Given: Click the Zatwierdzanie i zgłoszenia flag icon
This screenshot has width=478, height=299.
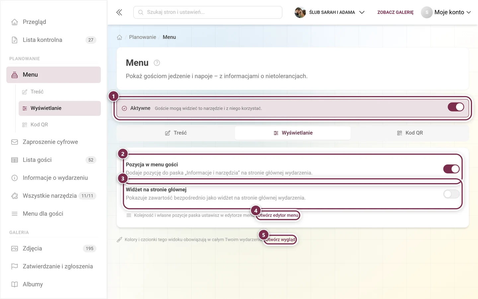Looking at the screenshot, I should (x=15, y=266).
